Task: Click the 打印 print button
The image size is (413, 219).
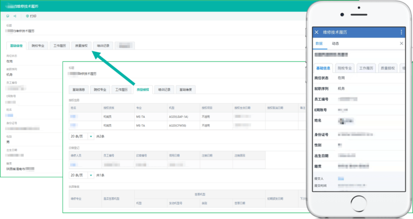Action: (x=31, y=16)
